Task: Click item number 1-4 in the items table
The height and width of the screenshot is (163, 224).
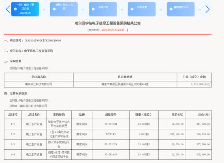Action: [x=13, y=154]
